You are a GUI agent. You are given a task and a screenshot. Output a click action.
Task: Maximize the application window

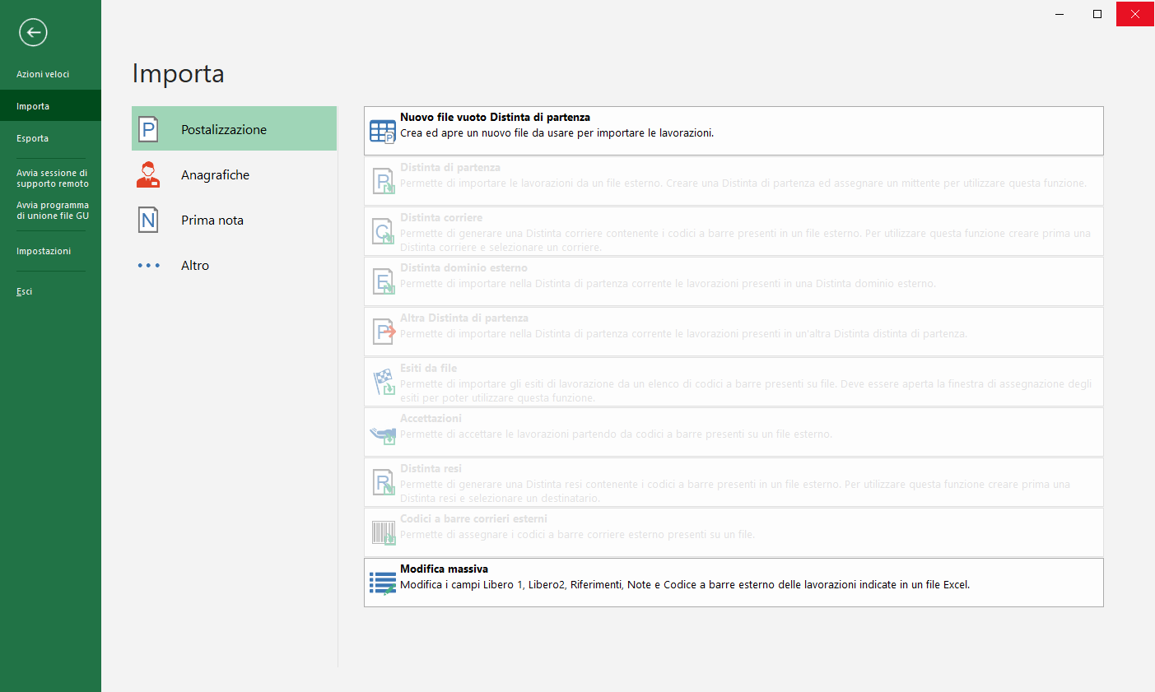pos(1097,14)
